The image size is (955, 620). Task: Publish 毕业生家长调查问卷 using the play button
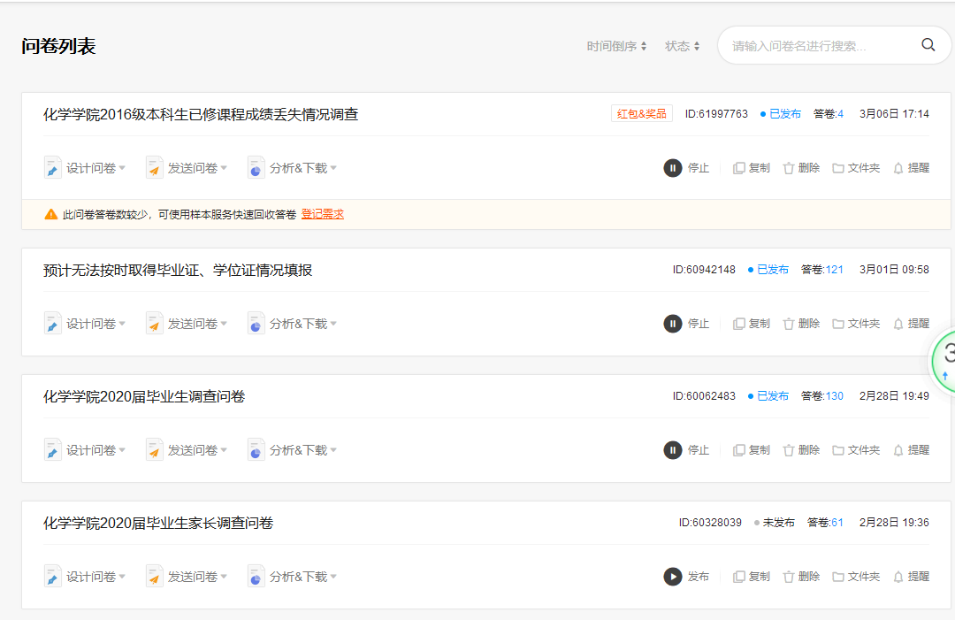[x=673, y=577]
